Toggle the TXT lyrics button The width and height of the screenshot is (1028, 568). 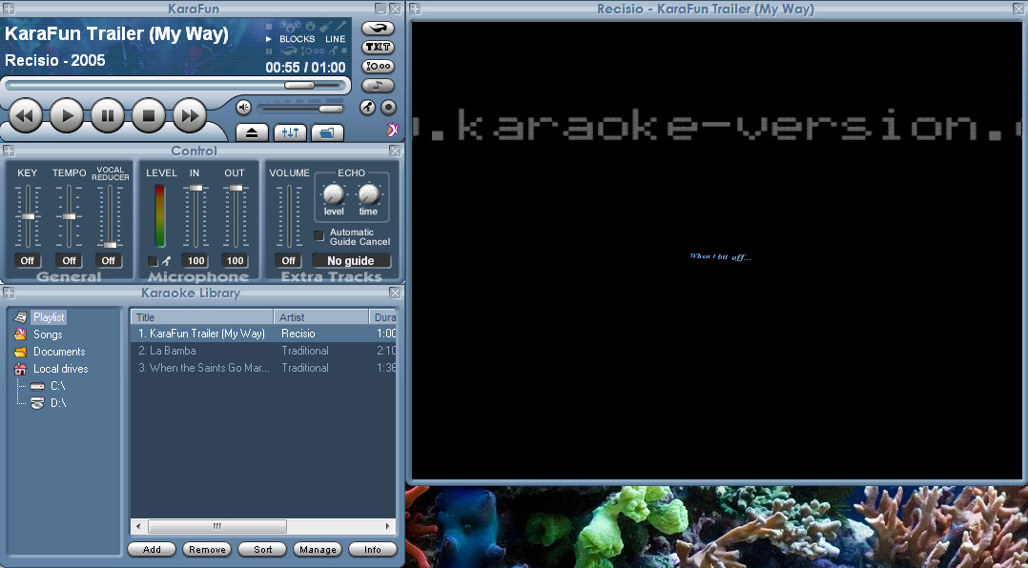pyautogui.click(x=379, y=47)
